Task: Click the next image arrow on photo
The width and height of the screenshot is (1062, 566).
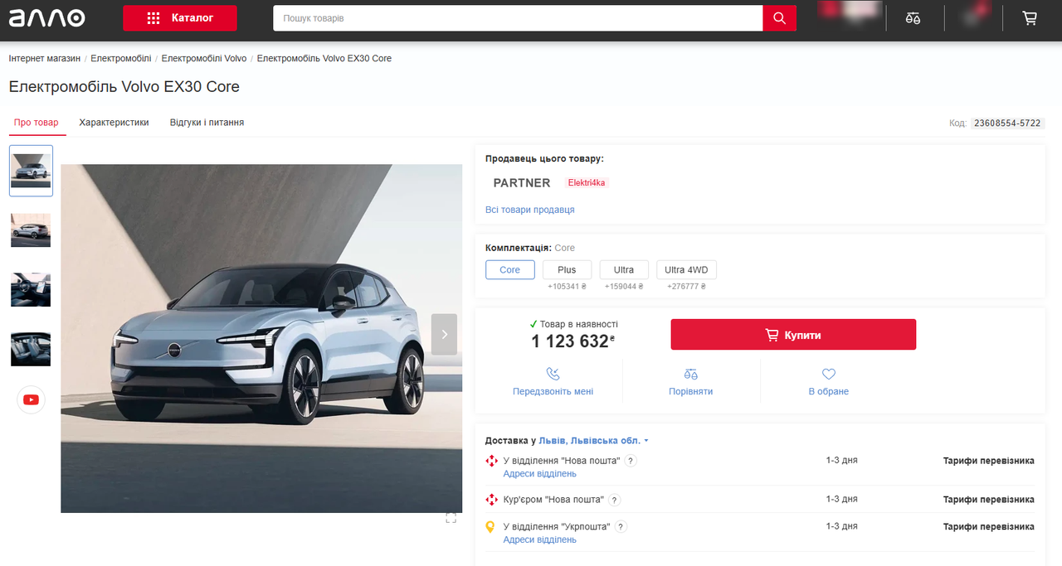Action: coord(444,334)
